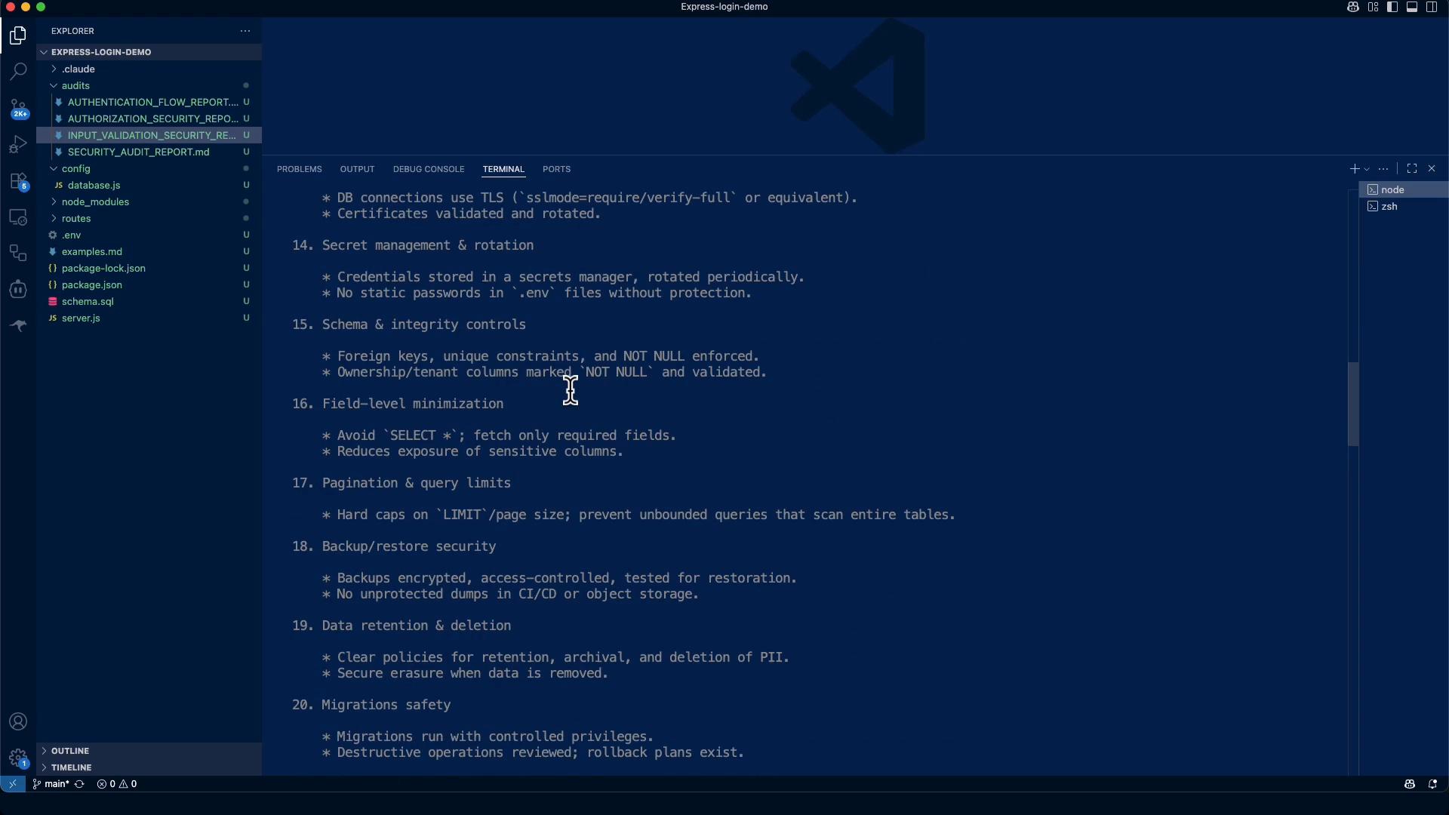The width and height of the screenshot is (1449, 815).
Task: Open Copilot status in status bar
Action: click(1409, 784)
